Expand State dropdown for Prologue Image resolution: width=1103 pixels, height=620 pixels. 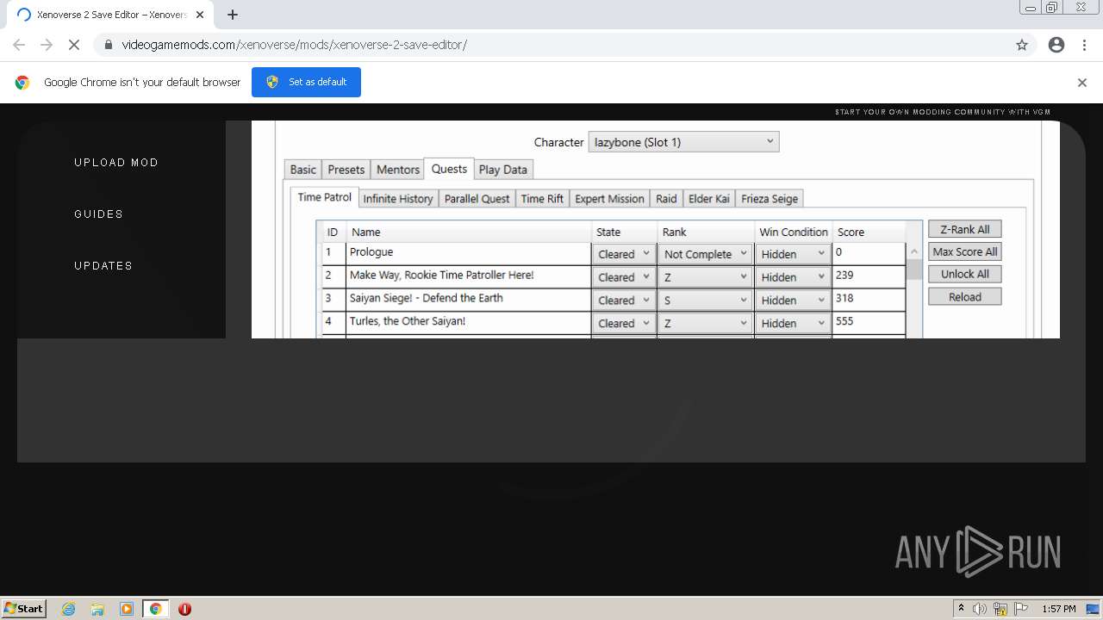(x=623, y=254)
